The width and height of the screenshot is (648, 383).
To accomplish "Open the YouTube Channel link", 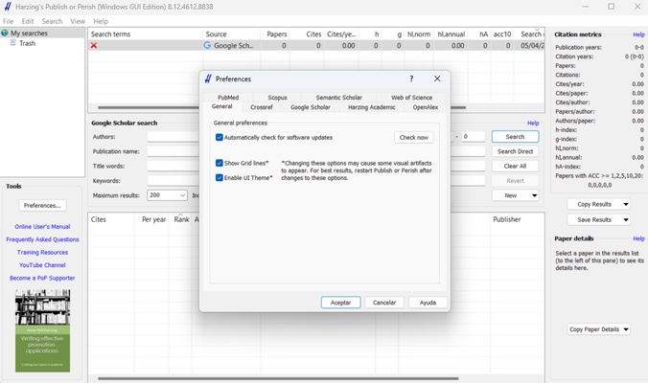I will click(x=42, y=265).
